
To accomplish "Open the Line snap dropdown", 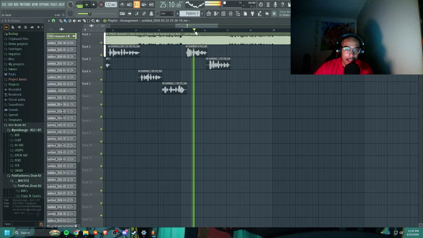I will pos(167,14).
